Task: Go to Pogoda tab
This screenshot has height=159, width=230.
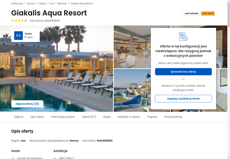Action: (x=152, y=117)
